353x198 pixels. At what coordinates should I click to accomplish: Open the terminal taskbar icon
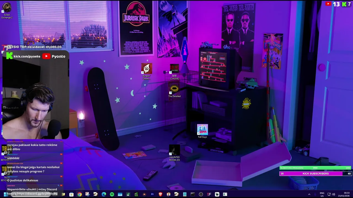point(193,194)
